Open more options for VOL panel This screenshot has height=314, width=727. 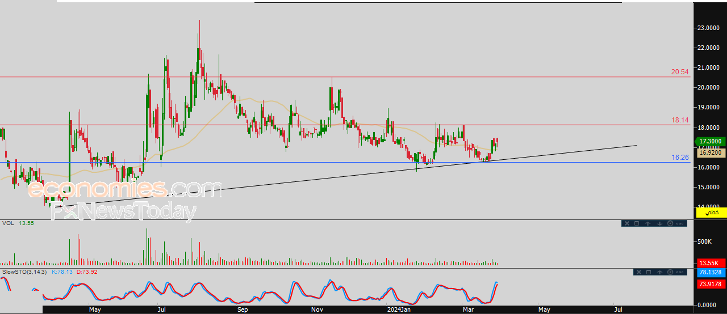coord(680,223)
